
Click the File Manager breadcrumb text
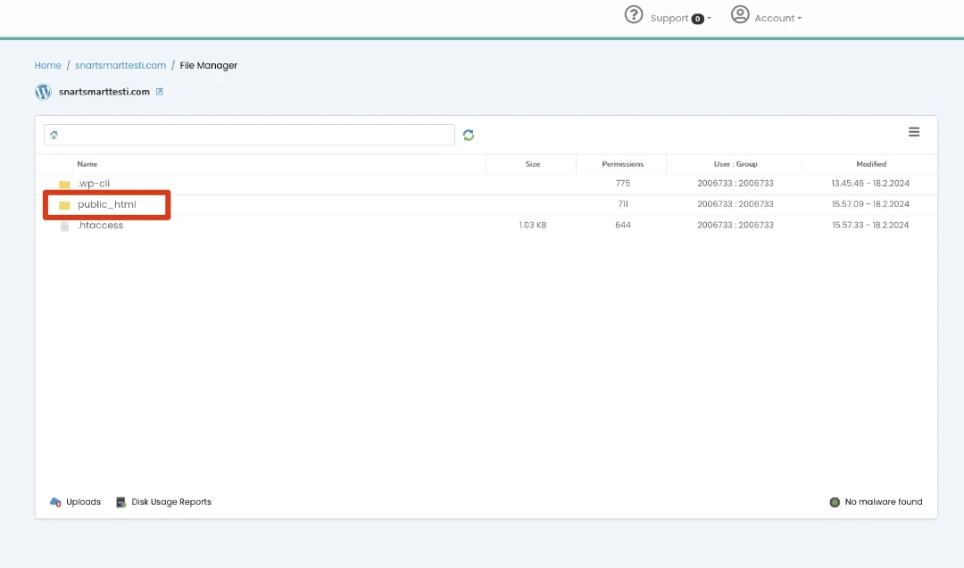click(x=208, y=65)
